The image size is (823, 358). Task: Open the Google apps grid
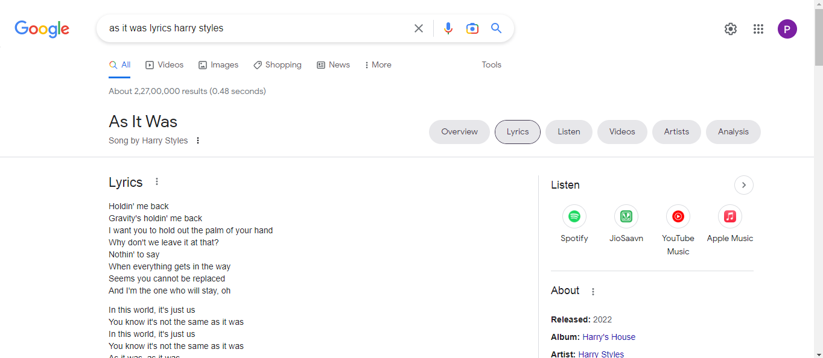[x=758, y=29]
